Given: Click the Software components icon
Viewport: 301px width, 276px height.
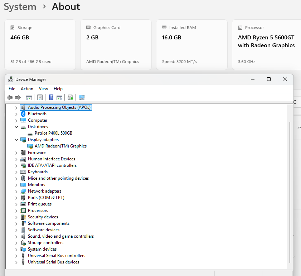Looking at the screenshot, I should pos(23,223).
